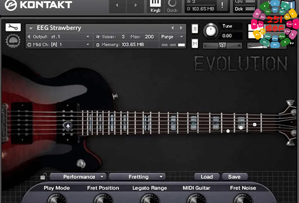The width and height of the screenshot is (299, 203).
Task: Open instrument edit wrench icon
Action: click(x=13, y=27)
